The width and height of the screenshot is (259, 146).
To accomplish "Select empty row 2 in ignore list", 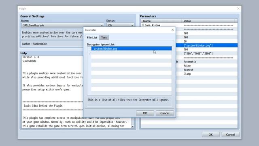I will [x=131, y=53].
